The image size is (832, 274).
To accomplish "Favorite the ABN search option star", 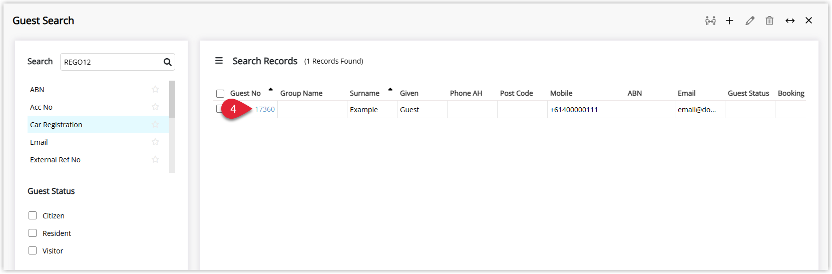I will [155, 89].
